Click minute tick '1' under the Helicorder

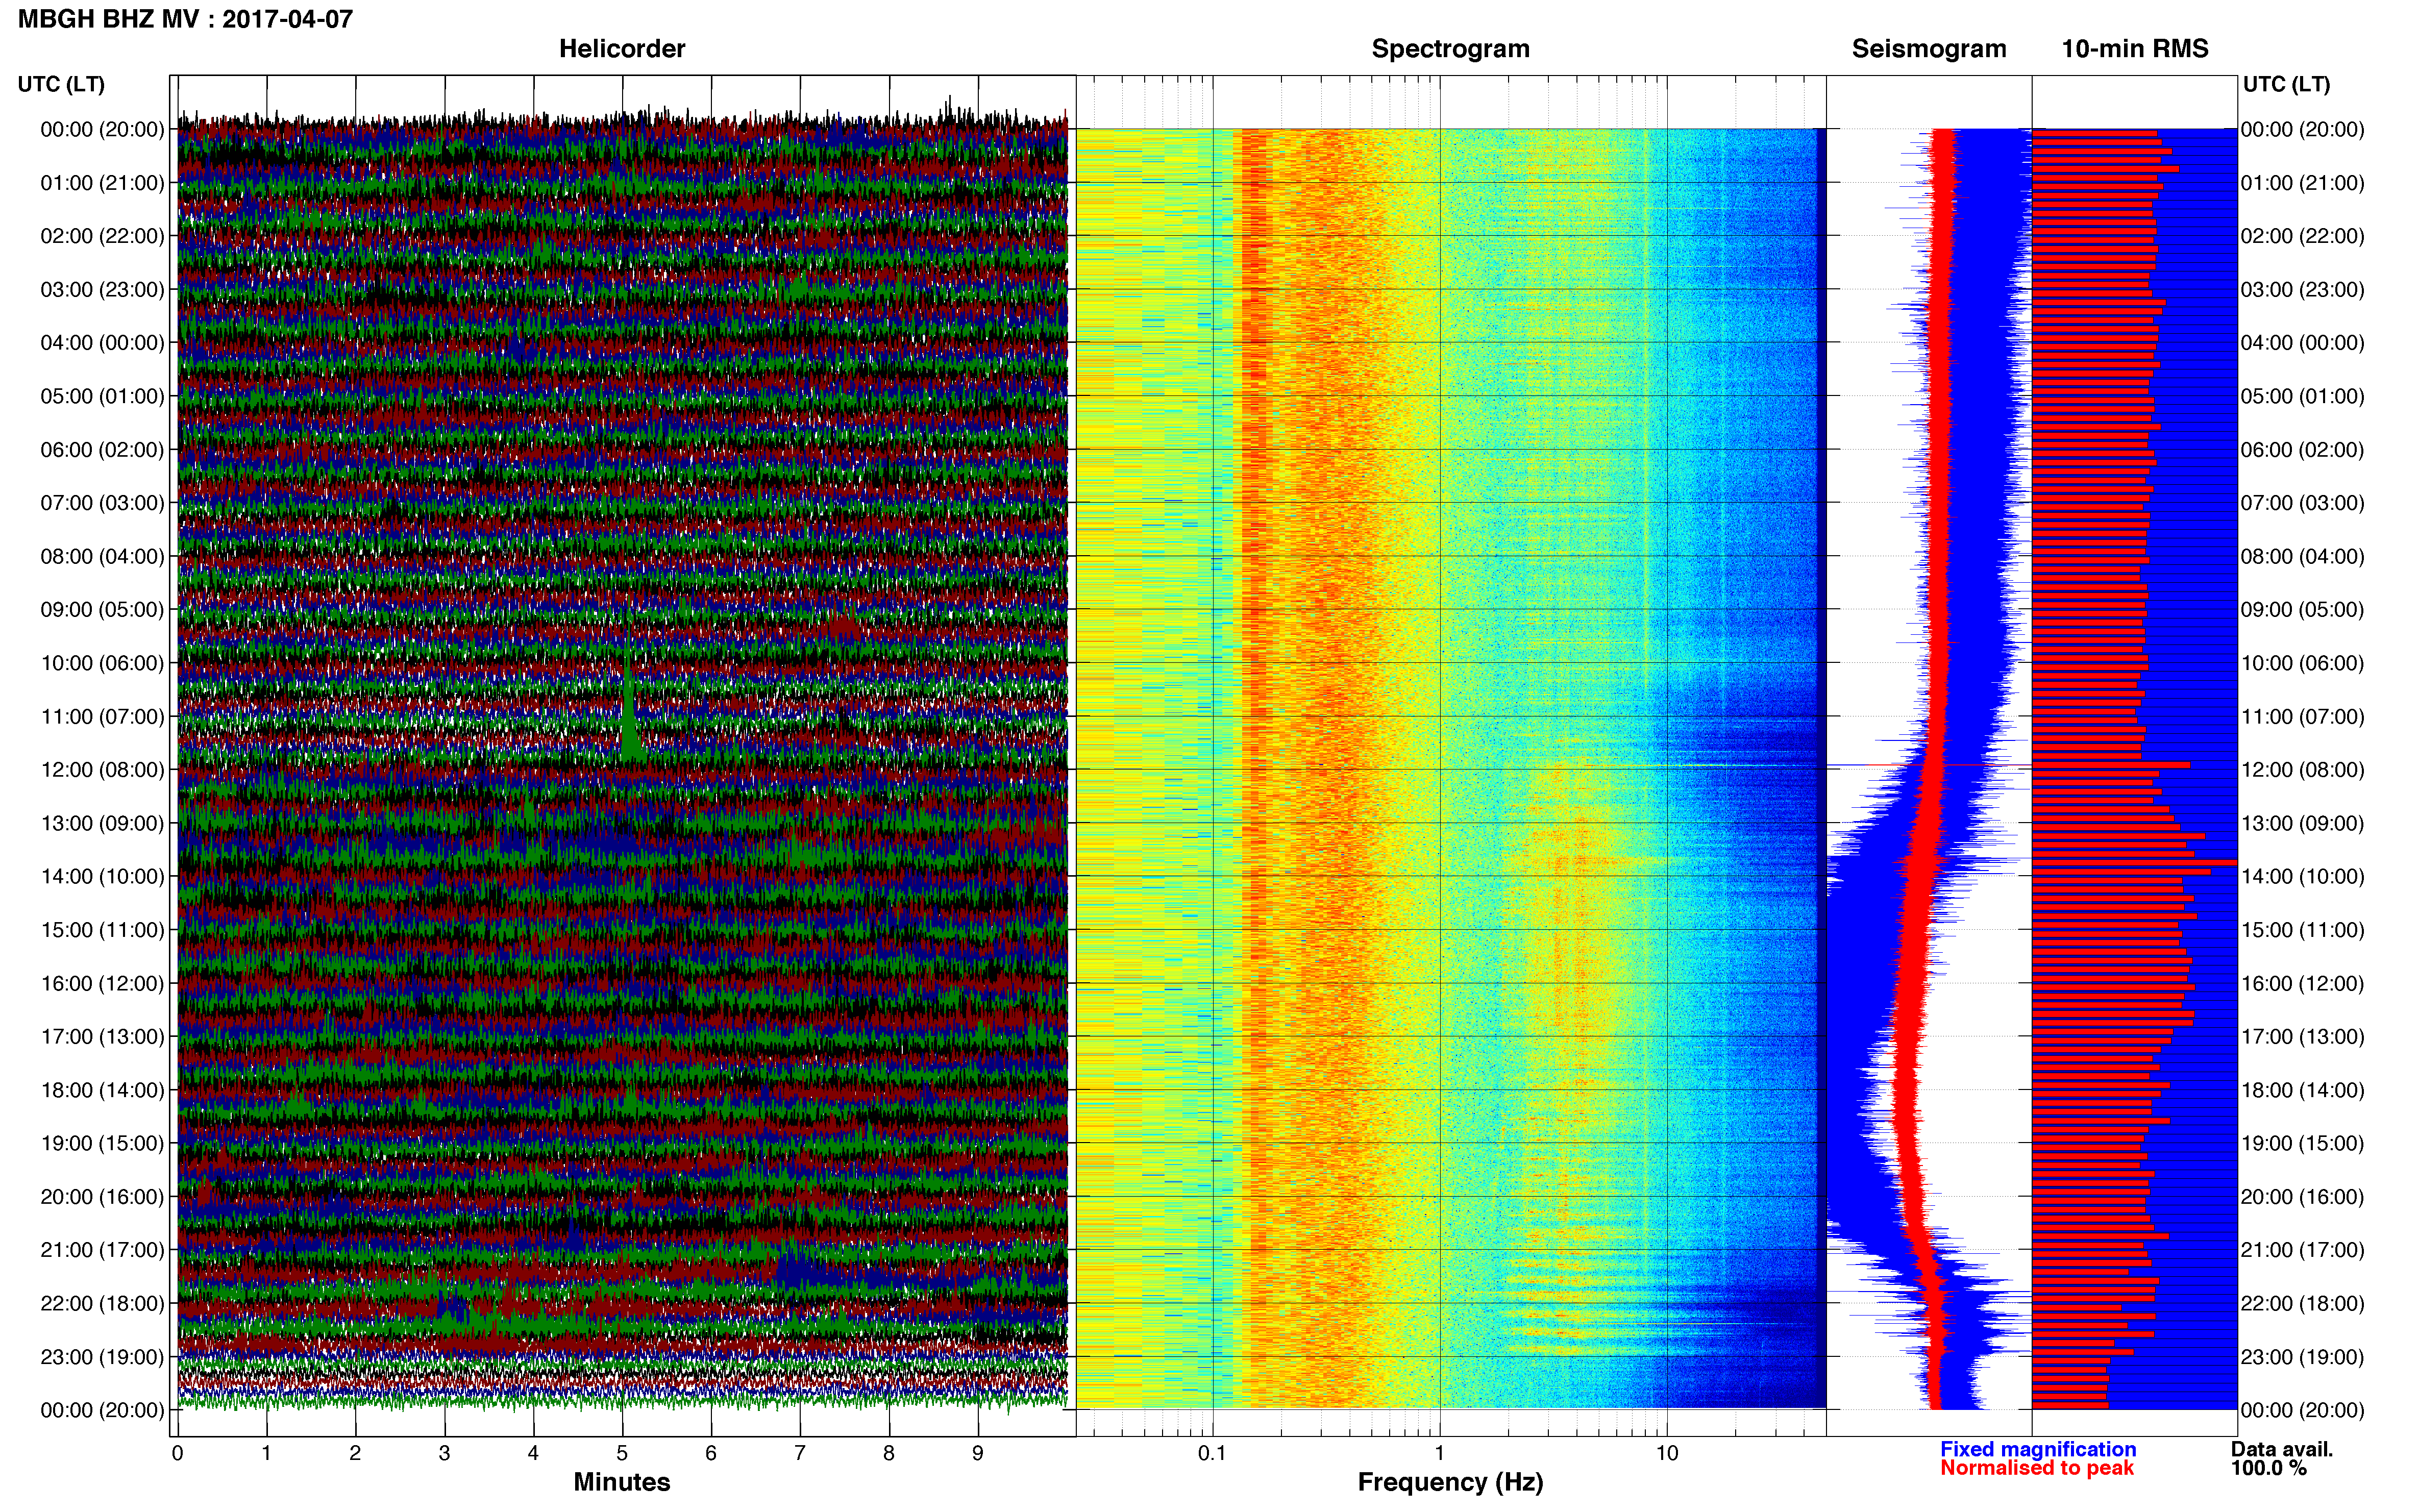click(x=266, y=1453)
